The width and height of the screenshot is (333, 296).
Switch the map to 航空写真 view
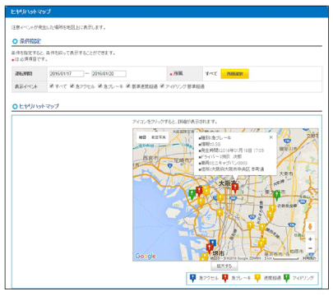click(159, 137)
